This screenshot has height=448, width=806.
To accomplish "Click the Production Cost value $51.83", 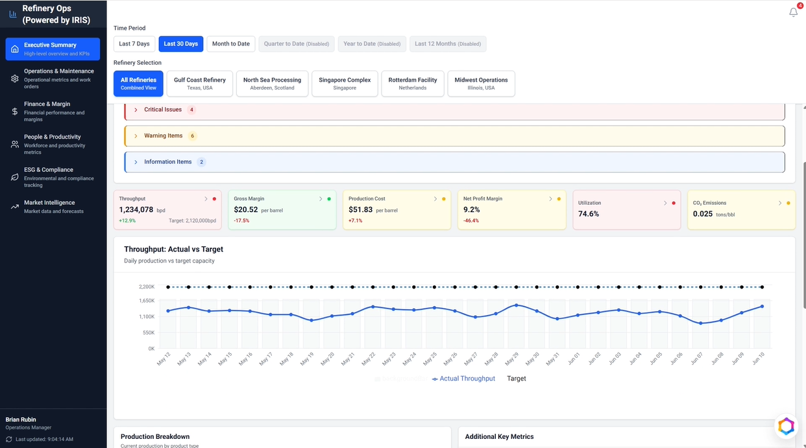I will pos(361,209).
